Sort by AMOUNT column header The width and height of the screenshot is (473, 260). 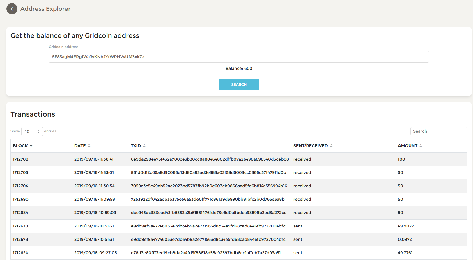click(410, 146)
